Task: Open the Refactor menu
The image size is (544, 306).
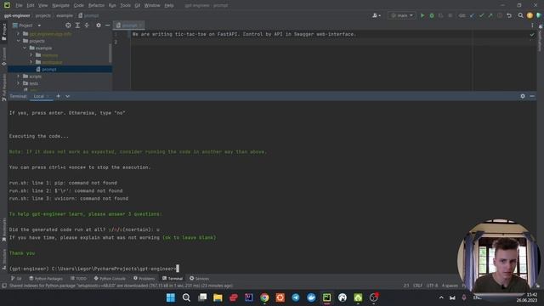Action: coord(96,6)
